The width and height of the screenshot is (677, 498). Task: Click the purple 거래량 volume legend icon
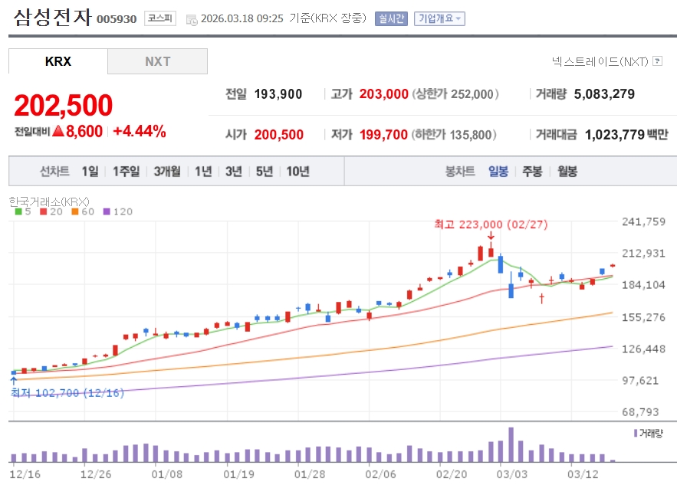click(636, 434)
